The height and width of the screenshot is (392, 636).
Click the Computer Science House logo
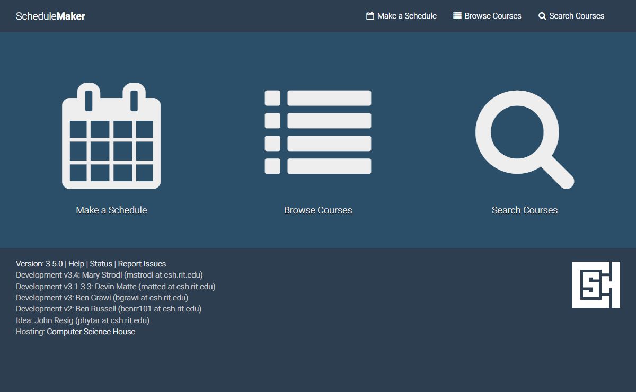tap(596, 284)
